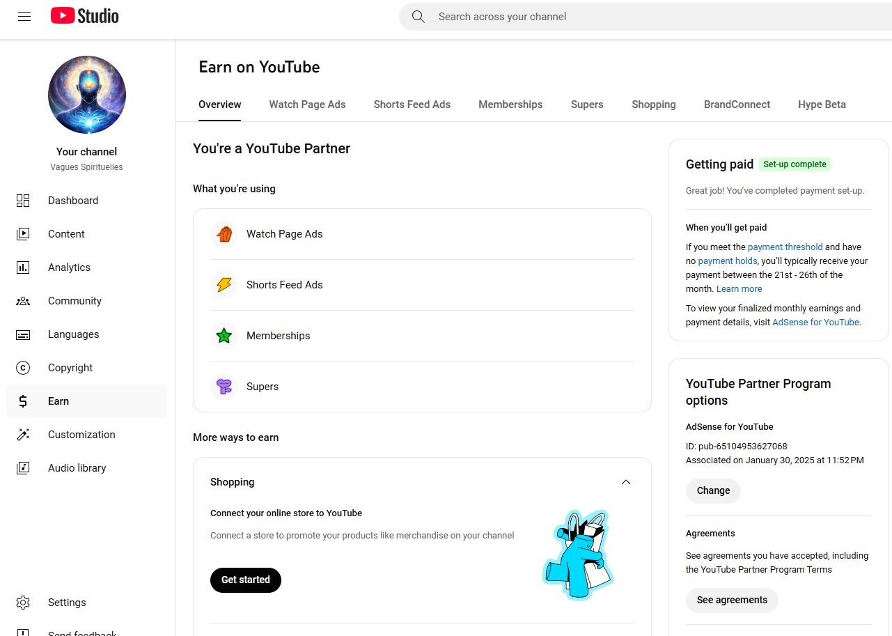Open the Hype Beta tab
Viewport: 892px width, 636px height.
[x=822, y=104]
